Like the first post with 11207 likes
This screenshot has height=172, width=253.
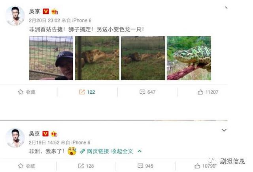[x=200, y=92]
